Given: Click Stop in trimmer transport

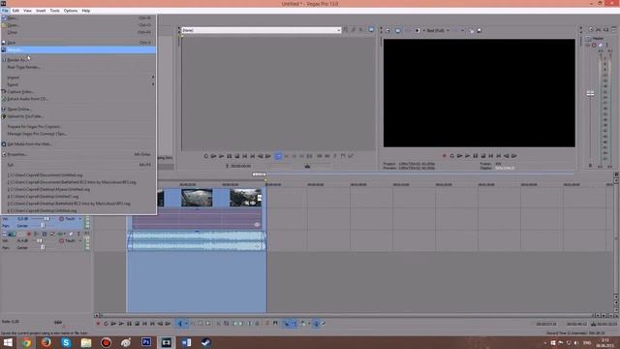Looking at the screenshot, I should (x=236, y=156).
